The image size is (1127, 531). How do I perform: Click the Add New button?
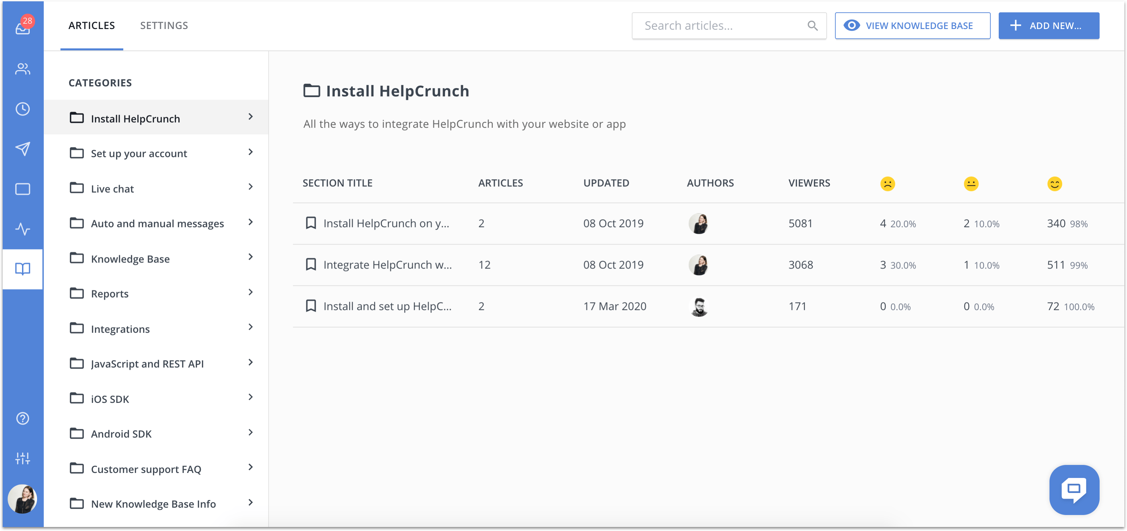(x=1049, y=26)
